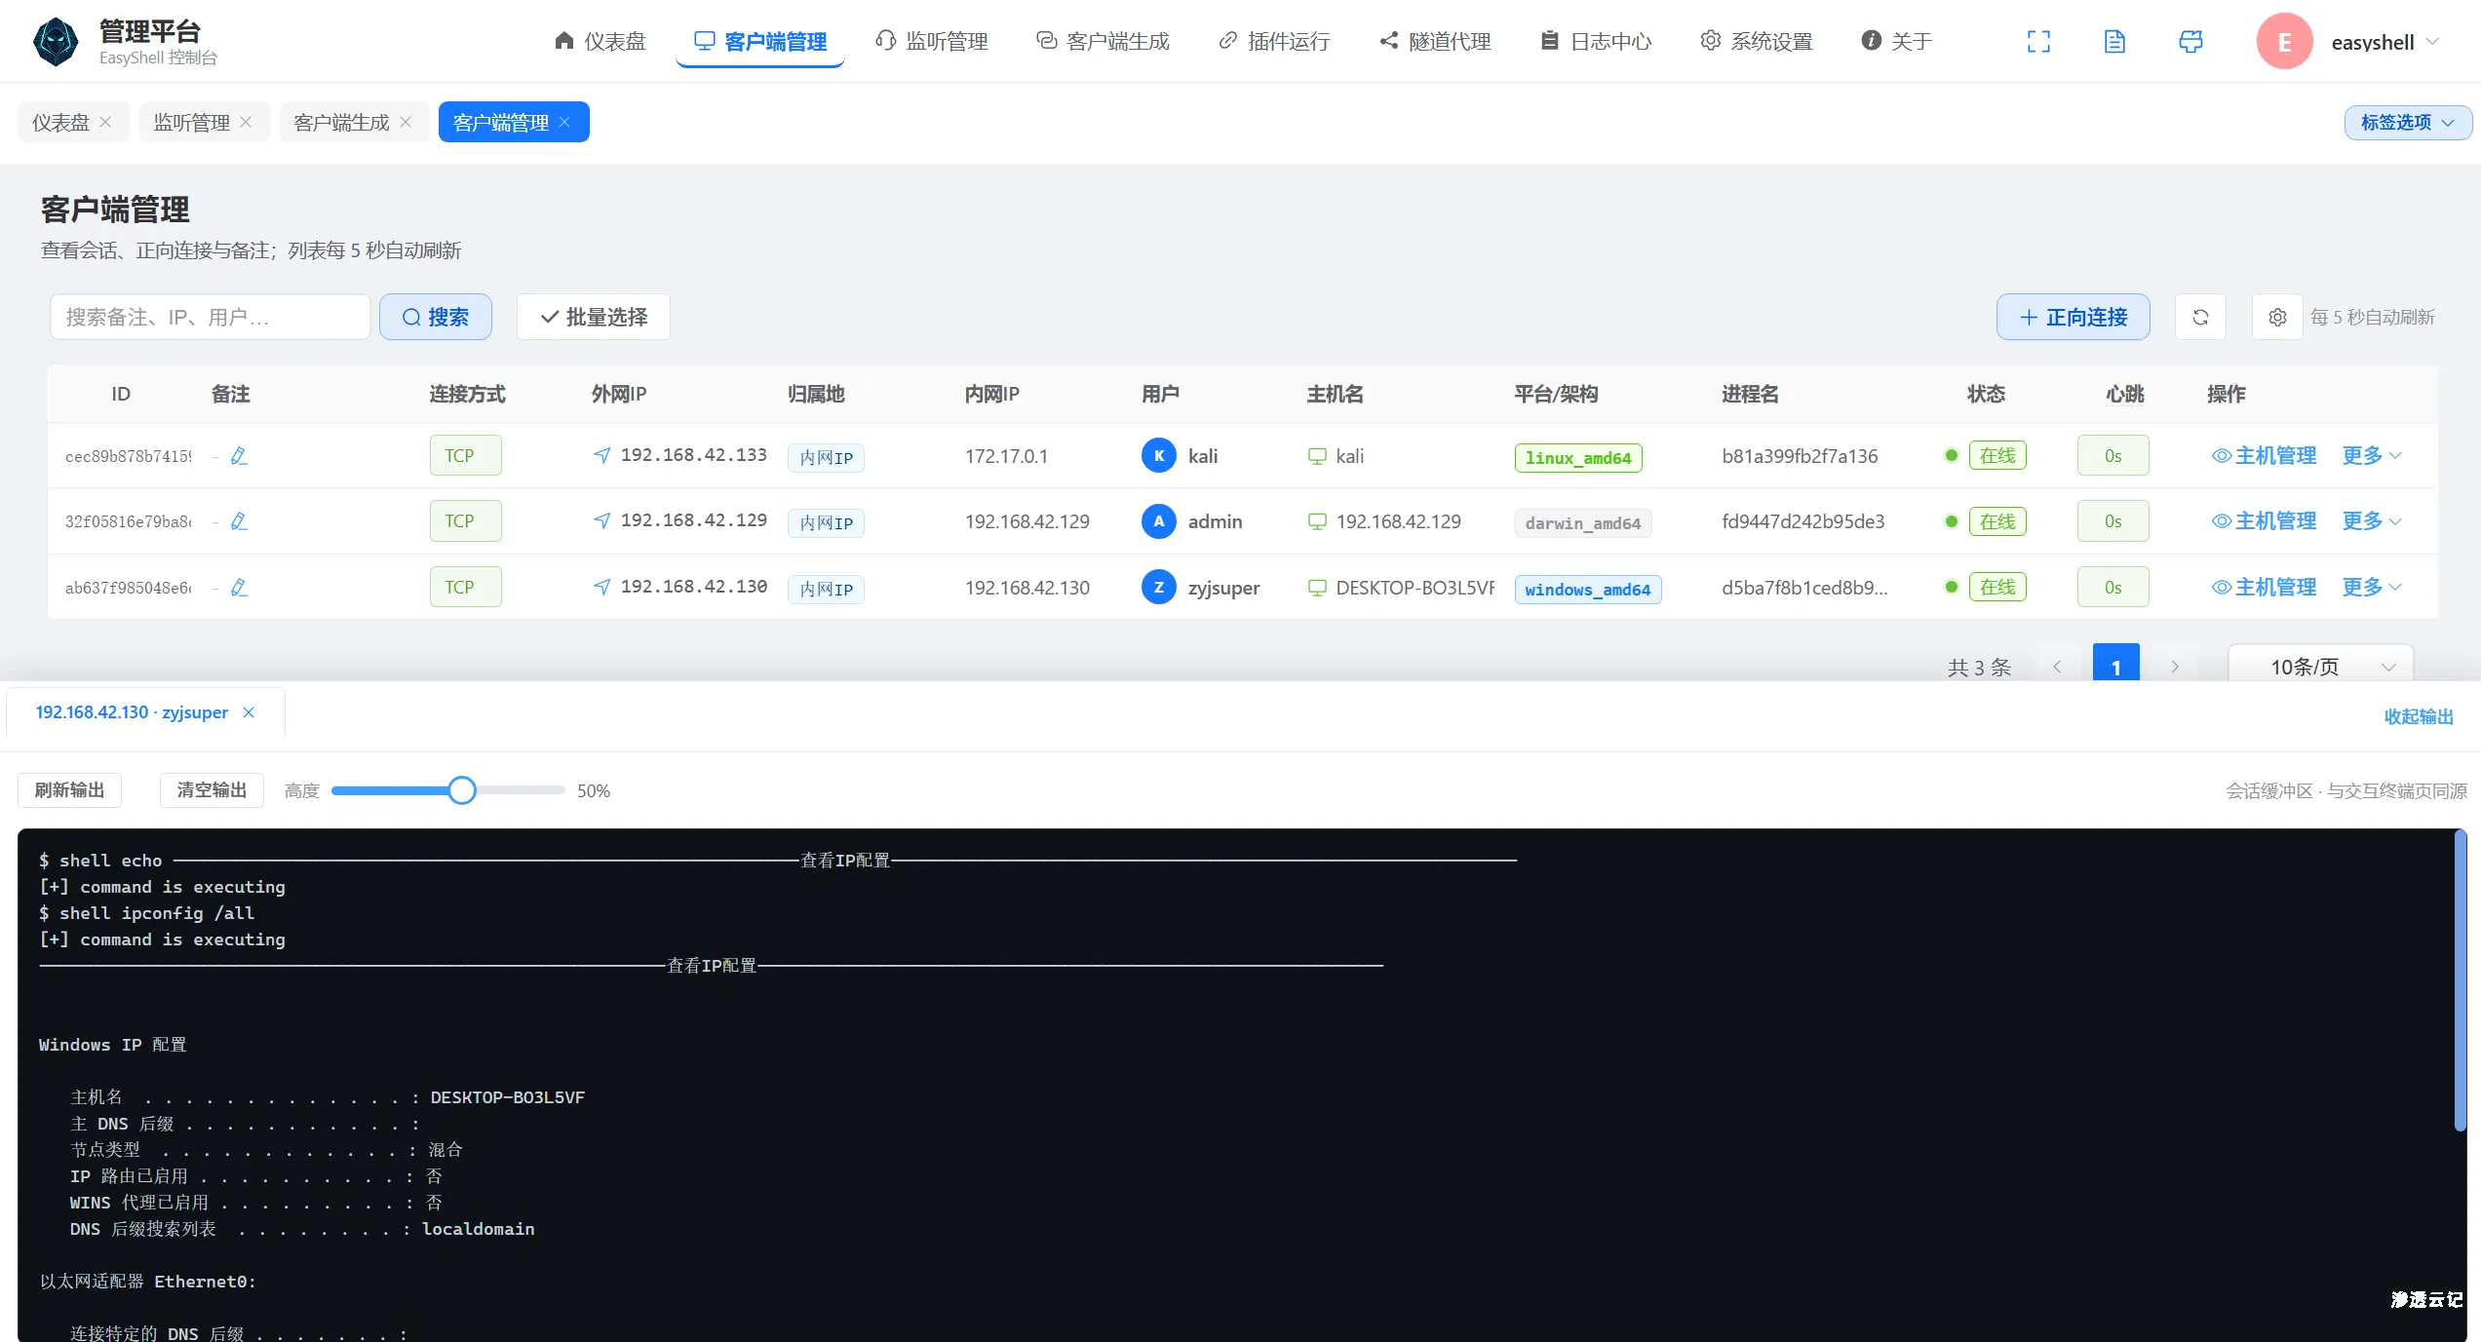This screenshot has height=1342, width=2481.
Task: Open table settings gear icon
Action: tap(2277, 317)
